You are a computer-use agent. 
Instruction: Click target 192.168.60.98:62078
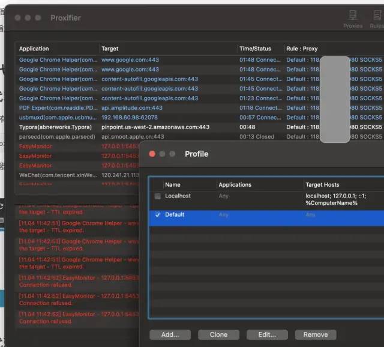pos(130,118)
